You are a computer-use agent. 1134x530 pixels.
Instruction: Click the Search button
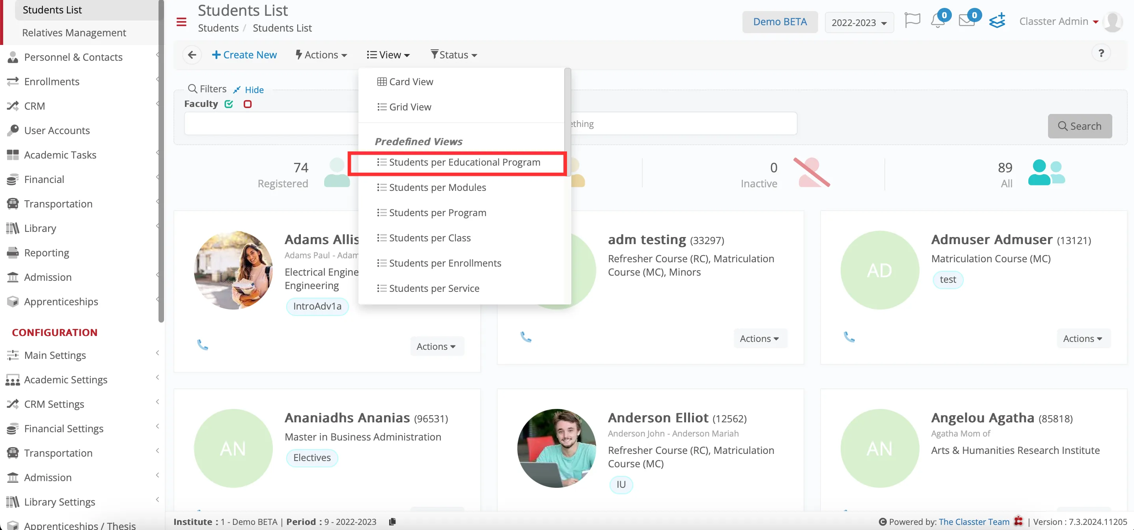click(x=1080, y=126)
